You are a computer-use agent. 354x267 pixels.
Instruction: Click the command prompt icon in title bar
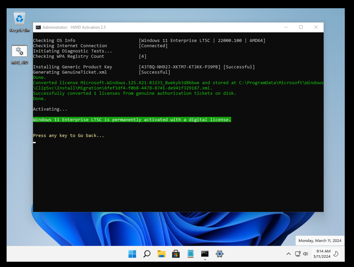pos(38,27)
